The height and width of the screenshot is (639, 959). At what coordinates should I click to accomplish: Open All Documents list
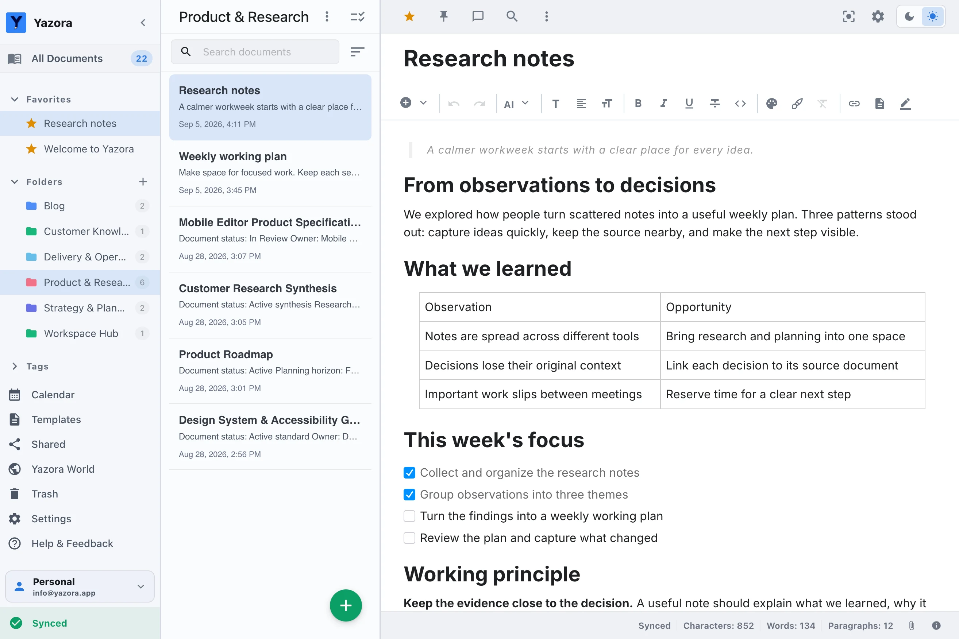[x=80, y=58]
